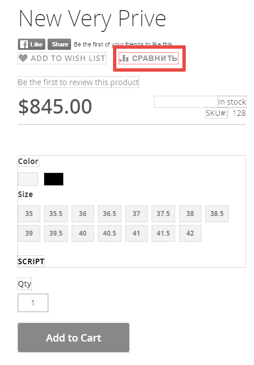The width and height of the screenshot is (254, 365).
Task: Open the СРАВНИТЬ compare link
Action: click(149, 58)
